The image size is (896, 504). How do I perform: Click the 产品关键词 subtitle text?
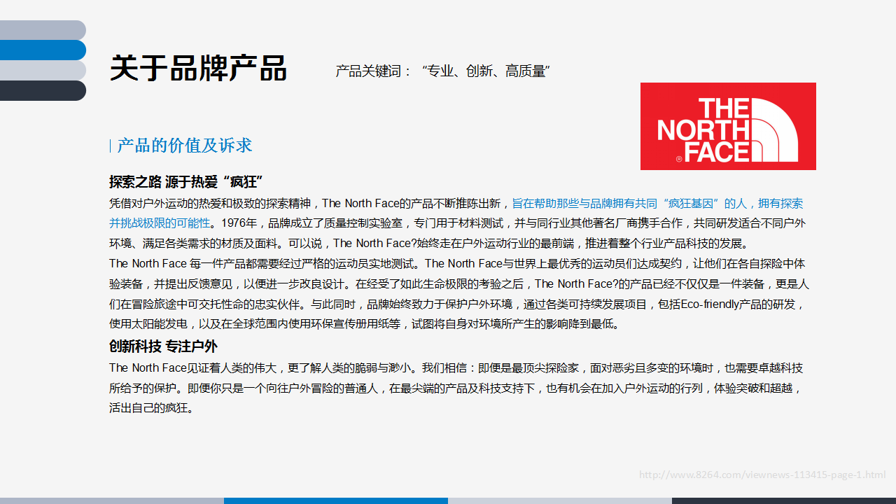coord(443,71)
